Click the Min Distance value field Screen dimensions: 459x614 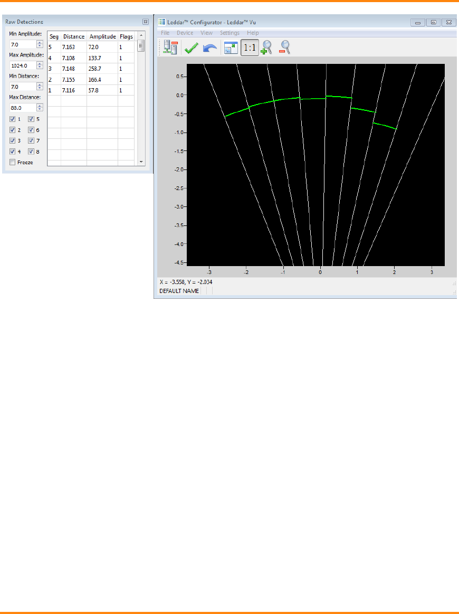pyautogui.click(x=23, y=87)
